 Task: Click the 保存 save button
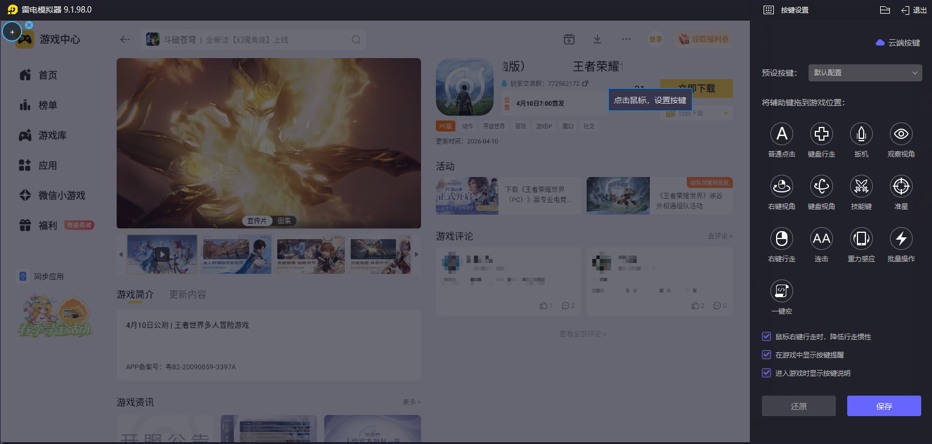point(884,406)
